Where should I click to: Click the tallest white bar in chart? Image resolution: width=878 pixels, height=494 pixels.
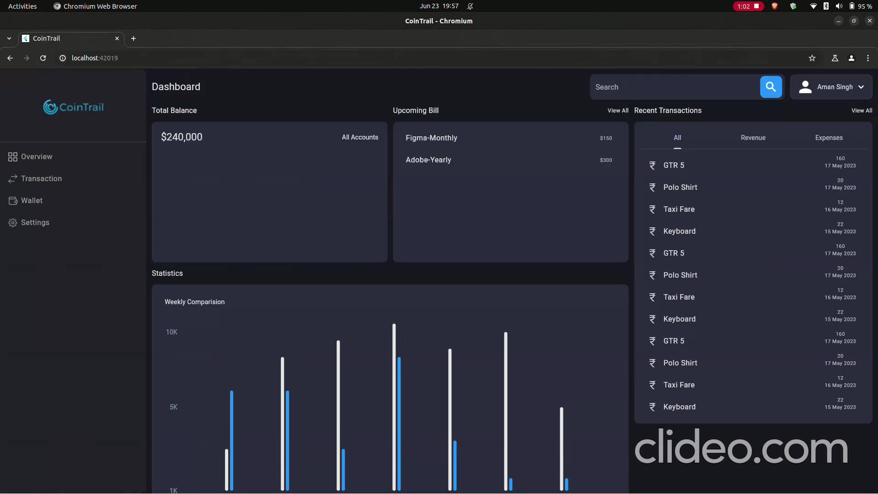(x=394, y=407)
